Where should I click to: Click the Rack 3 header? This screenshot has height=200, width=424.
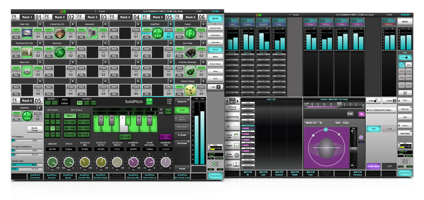(92, 17)
